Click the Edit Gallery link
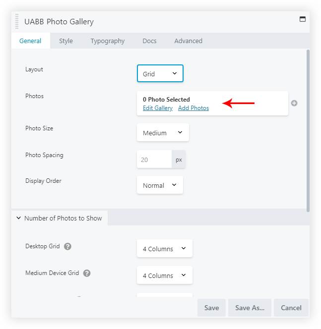The image size is (321, 329). pyautogui.click(x=158, y=108)
